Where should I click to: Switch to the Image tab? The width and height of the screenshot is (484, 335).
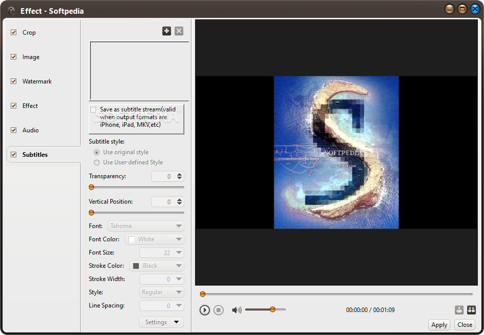(x=31, y=57)
